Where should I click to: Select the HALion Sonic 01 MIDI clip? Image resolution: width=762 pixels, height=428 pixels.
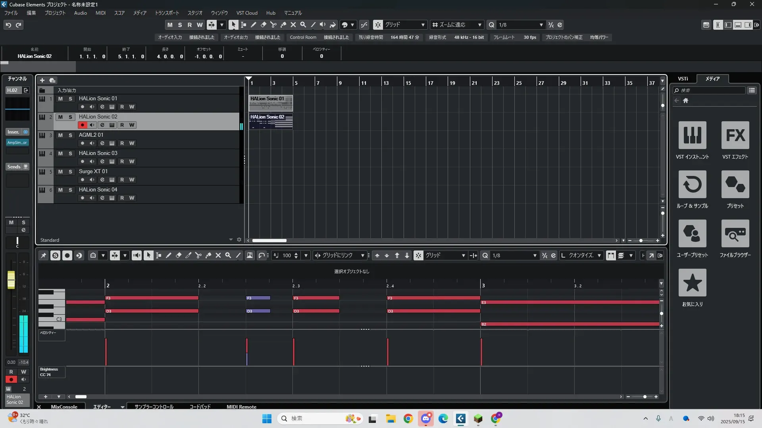point(271,104)
